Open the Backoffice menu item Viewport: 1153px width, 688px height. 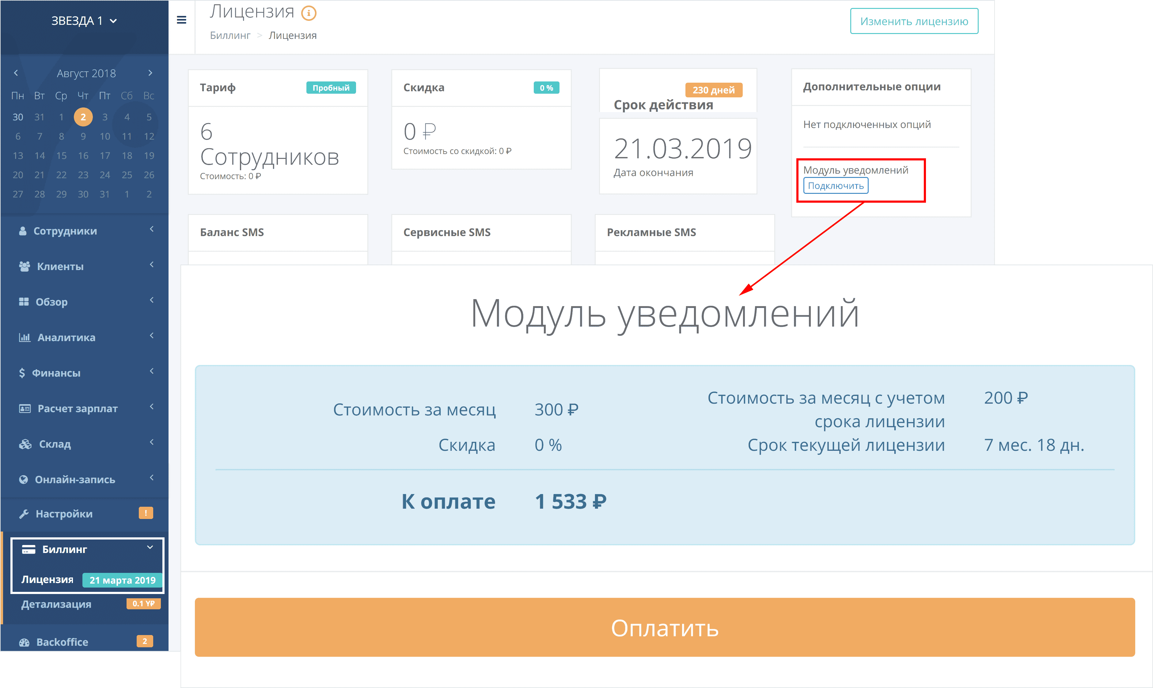62,642
